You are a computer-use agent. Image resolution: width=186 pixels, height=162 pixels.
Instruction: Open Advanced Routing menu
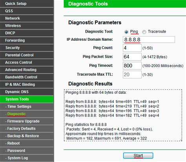[27, 69]
